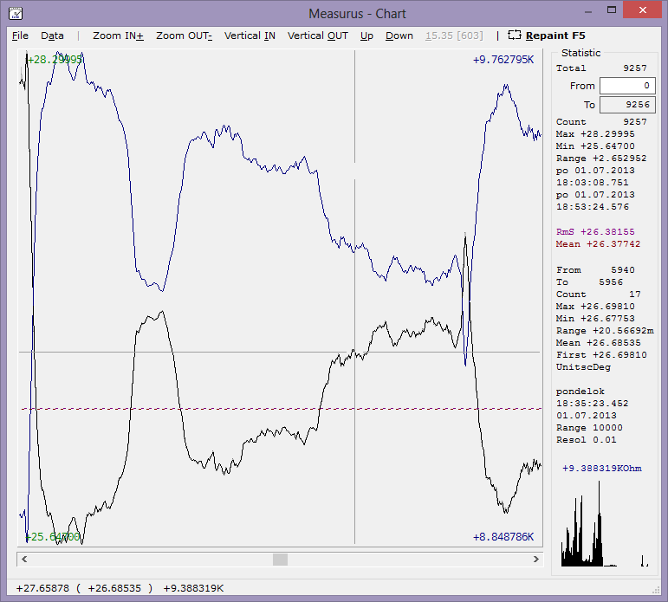Click the Mean +26.37742 value

tap(598, 244)
